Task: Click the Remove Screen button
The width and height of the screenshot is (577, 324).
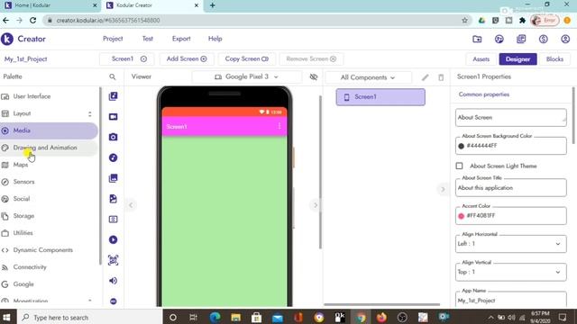Action: click(311, 58)
